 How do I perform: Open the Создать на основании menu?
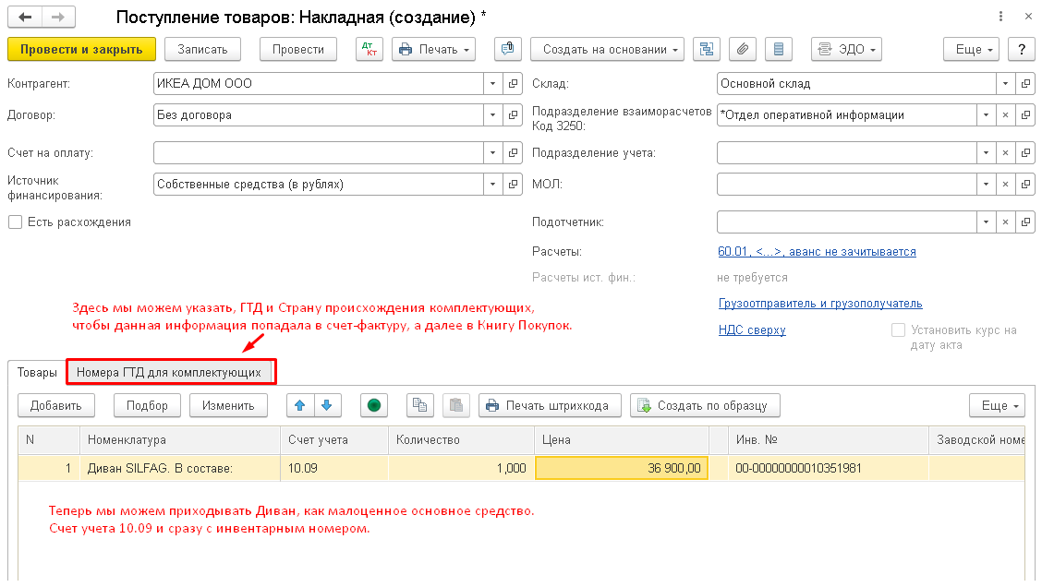(607, 49)
